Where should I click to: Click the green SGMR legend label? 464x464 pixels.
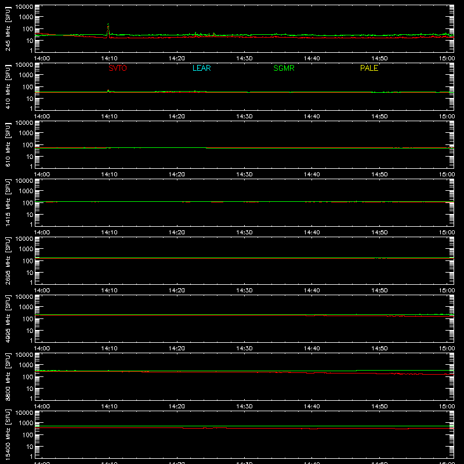click(x=284, y=68)
